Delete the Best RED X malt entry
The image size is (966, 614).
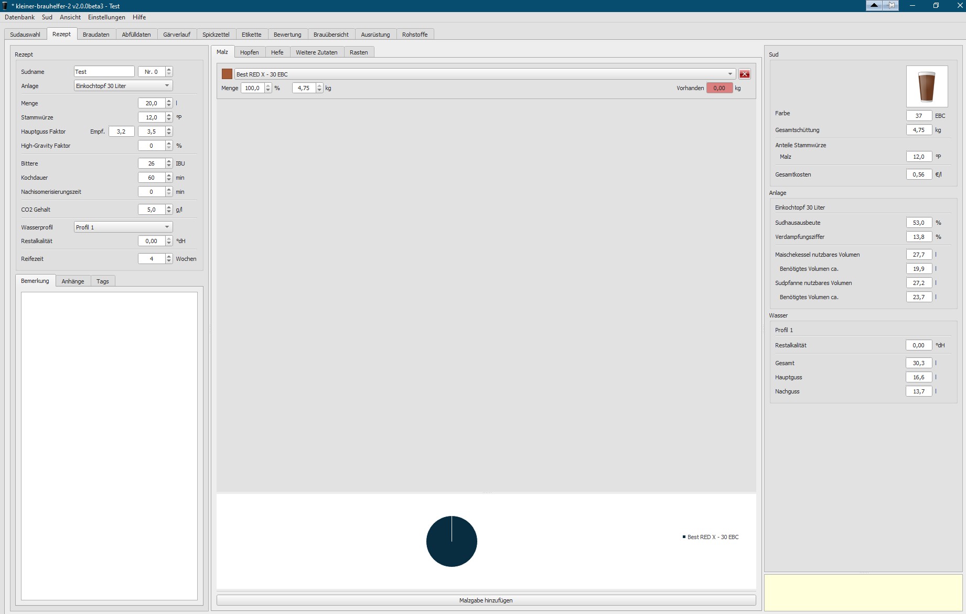[744, 74]
